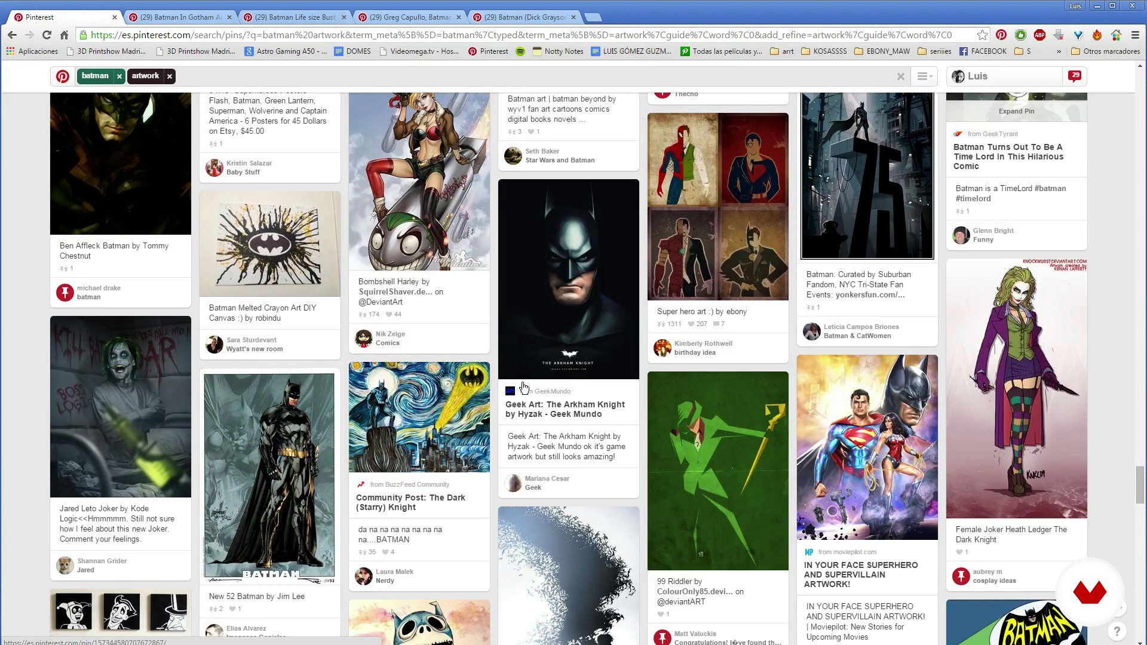Viewport: 1147px width, 645px height.
Task: Click the page vertical scrollbar thumb
Action: [1140, 484]
